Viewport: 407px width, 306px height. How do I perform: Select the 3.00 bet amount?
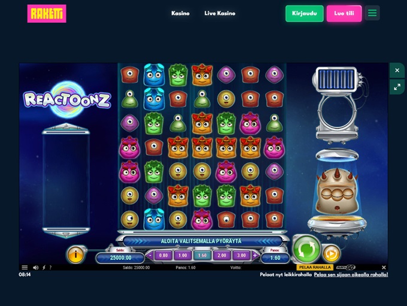241,255
